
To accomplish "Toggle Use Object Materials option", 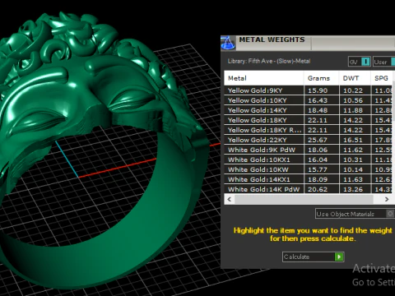I will pyautogui.click(x=355, y=214).
